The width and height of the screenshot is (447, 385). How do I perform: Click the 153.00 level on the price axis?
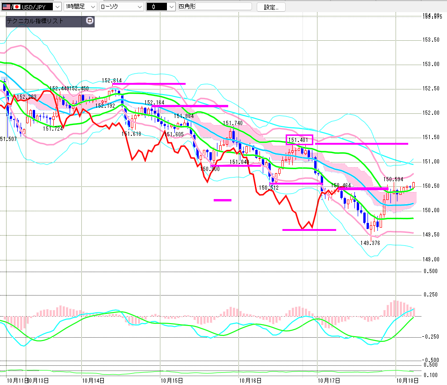[x=431, y=64]
